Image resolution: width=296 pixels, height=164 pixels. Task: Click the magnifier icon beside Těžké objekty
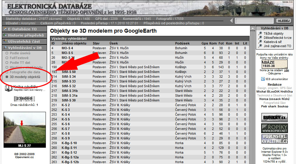tap(261, 34)
